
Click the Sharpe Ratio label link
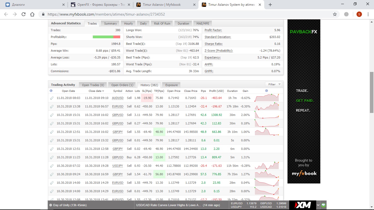(214, 44)
